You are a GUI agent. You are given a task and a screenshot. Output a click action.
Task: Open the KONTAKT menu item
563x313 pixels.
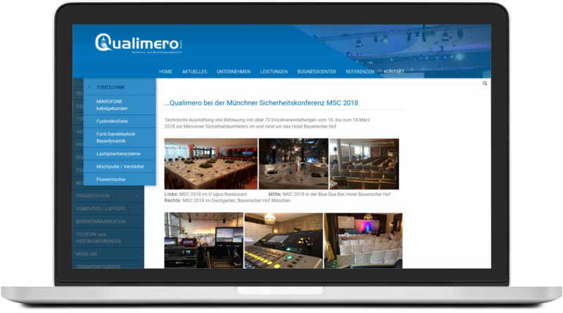(394, 72)
